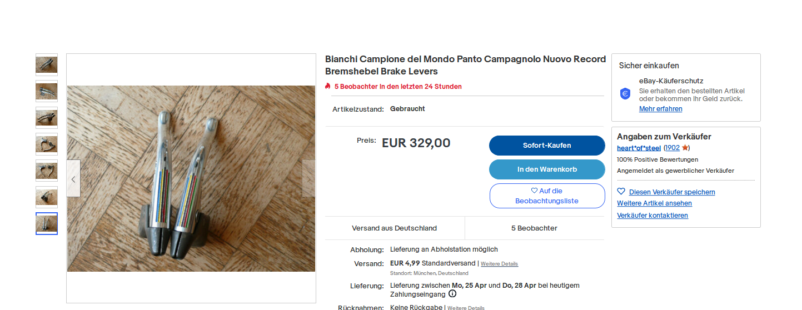The height and width of the screenshot is (310, 802).
Task: Add item with In den Warenkorb button
Action: 547,169
